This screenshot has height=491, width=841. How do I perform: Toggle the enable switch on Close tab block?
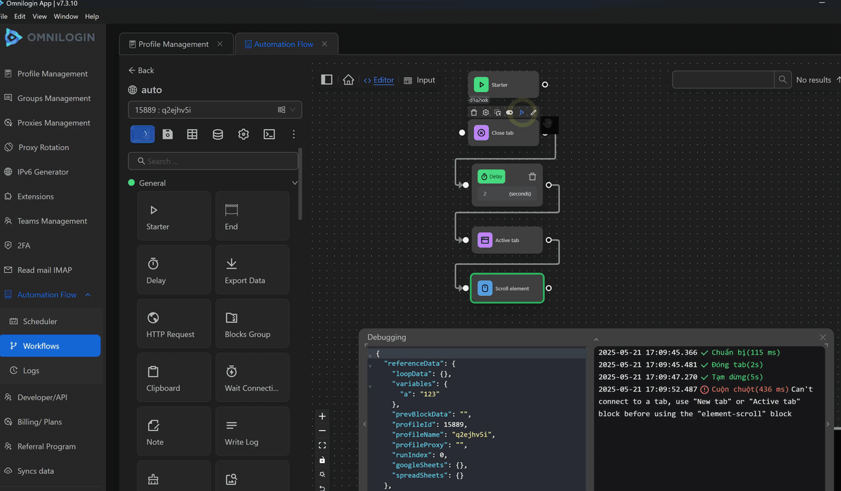(510, 113)
